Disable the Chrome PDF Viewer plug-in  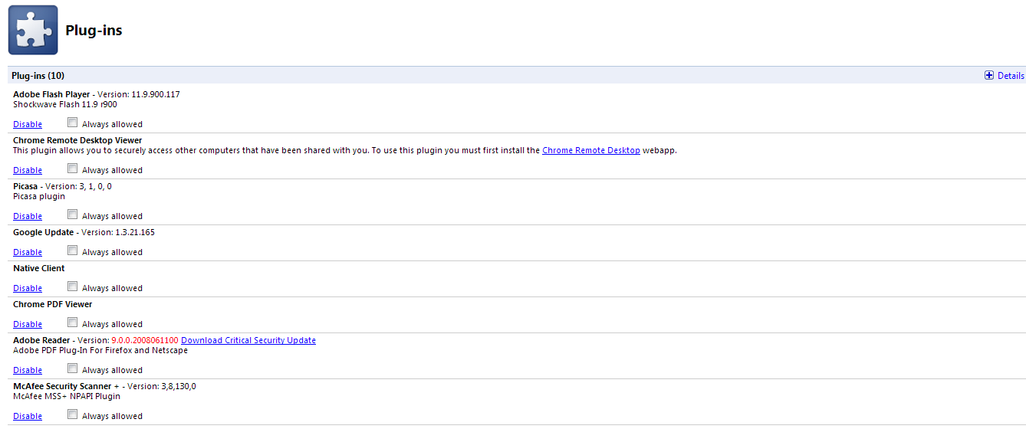28,324
